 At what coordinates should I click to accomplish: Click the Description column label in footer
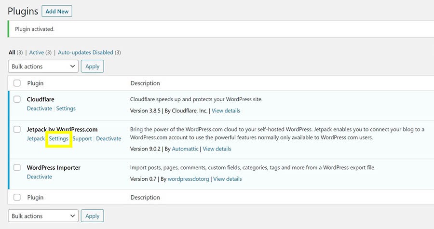point(145,198)
